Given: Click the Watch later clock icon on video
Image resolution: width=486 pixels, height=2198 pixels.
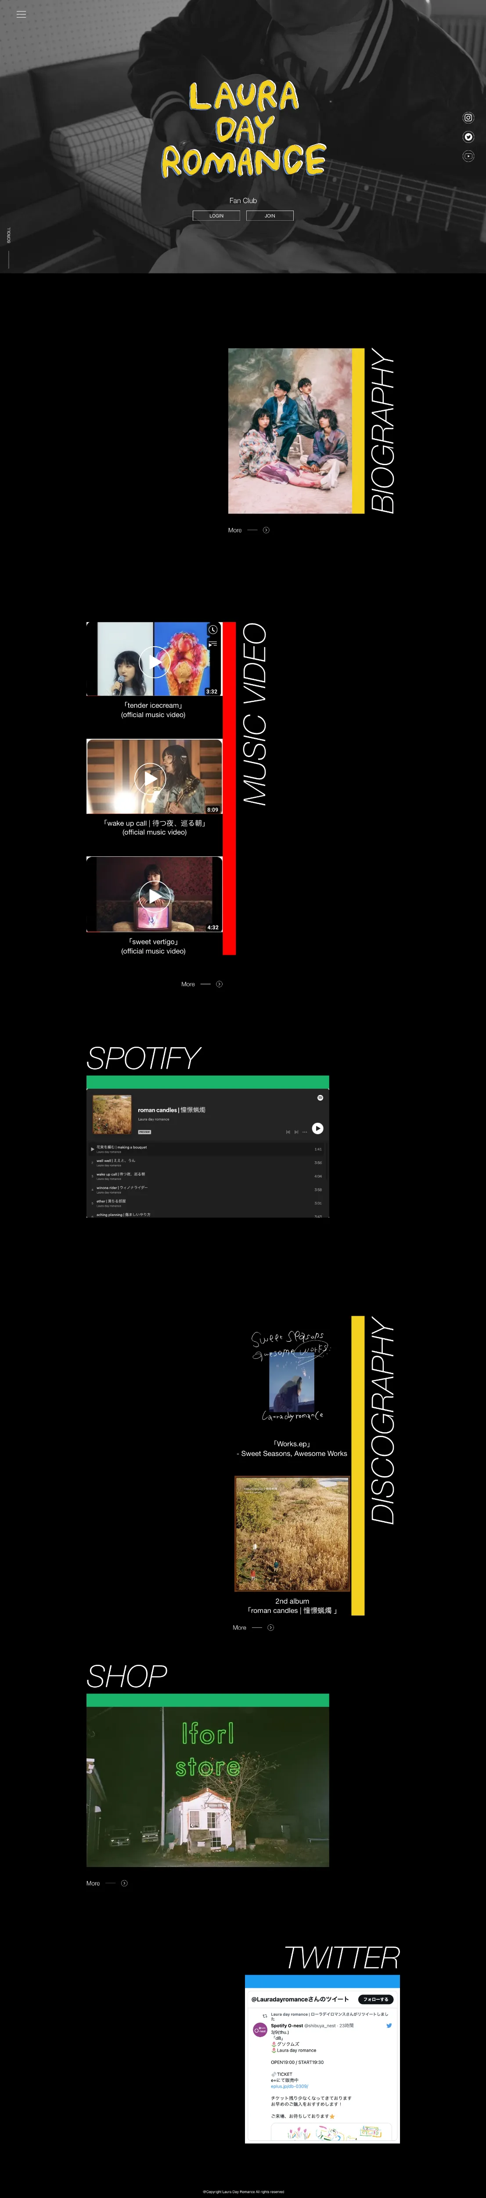Looking at the screenshot, I should click(213, 630).
